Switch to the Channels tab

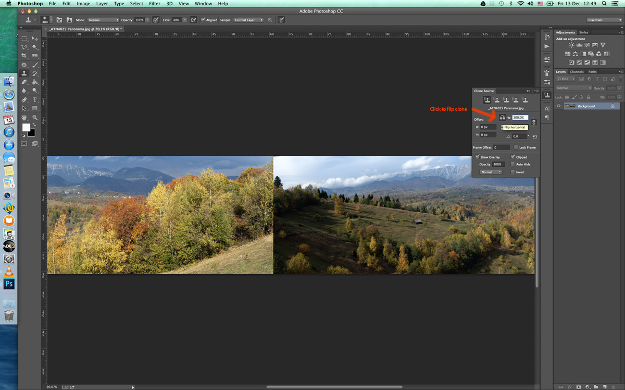click(x=577, y=72)
